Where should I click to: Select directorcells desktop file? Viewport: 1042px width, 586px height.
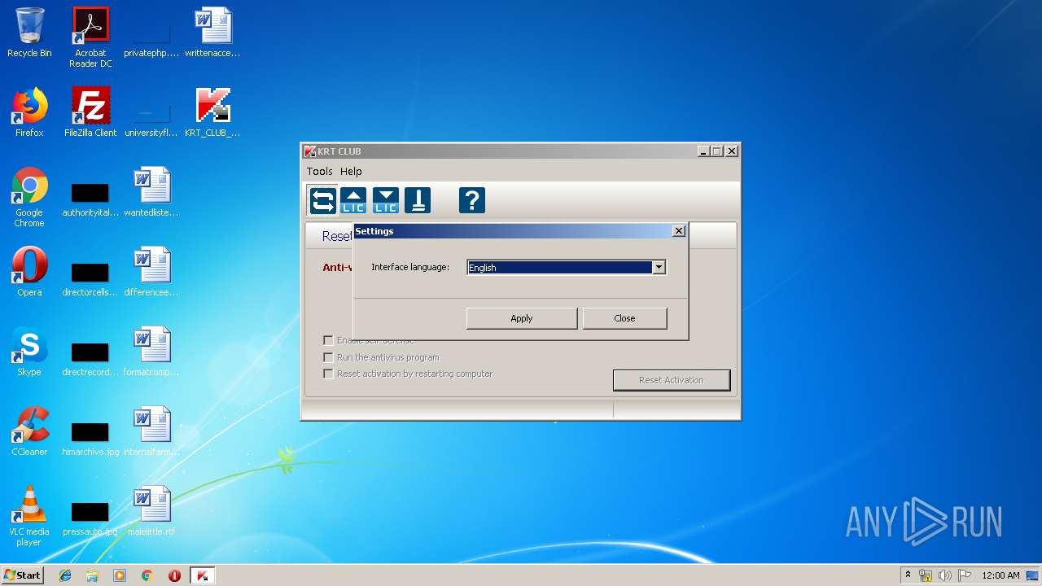90,278
